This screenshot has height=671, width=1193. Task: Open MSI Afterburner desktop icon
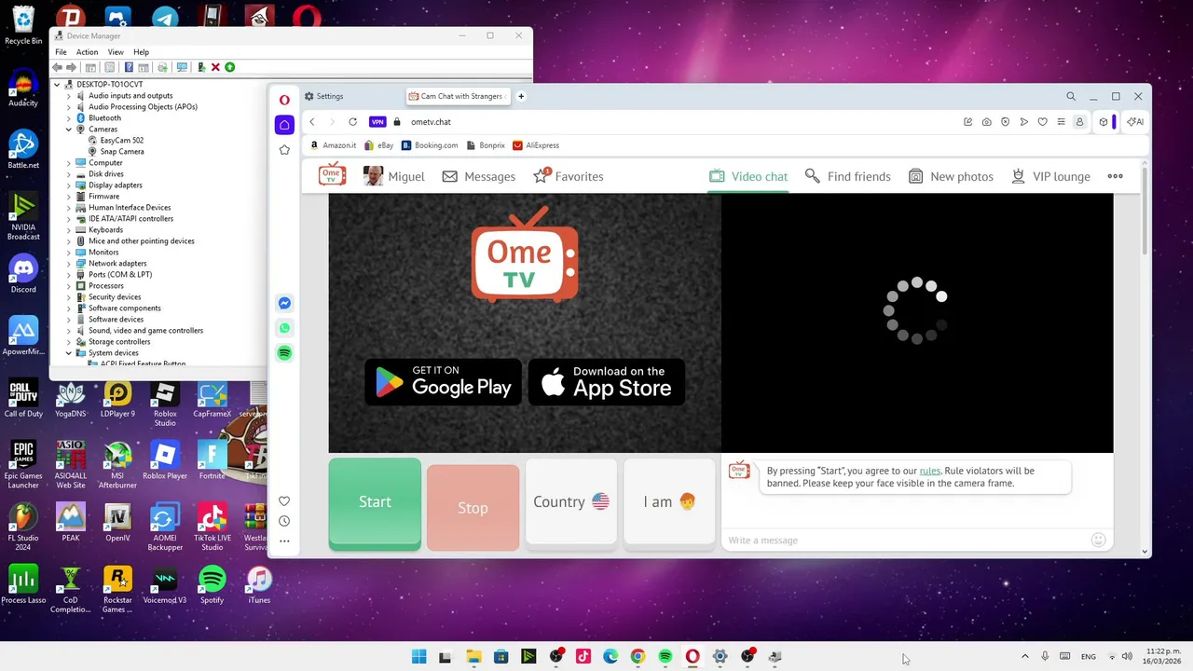(117, 464)
